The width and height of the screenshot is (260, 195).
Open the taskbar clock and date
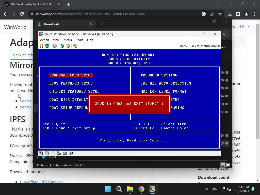[242, 189]
